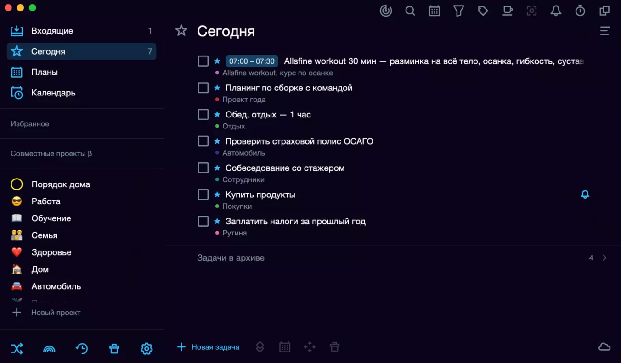Image resolution: width=621 pixels, height=363 pixels.
Task: Click the Отдых project label
Action: click(234, 126)
